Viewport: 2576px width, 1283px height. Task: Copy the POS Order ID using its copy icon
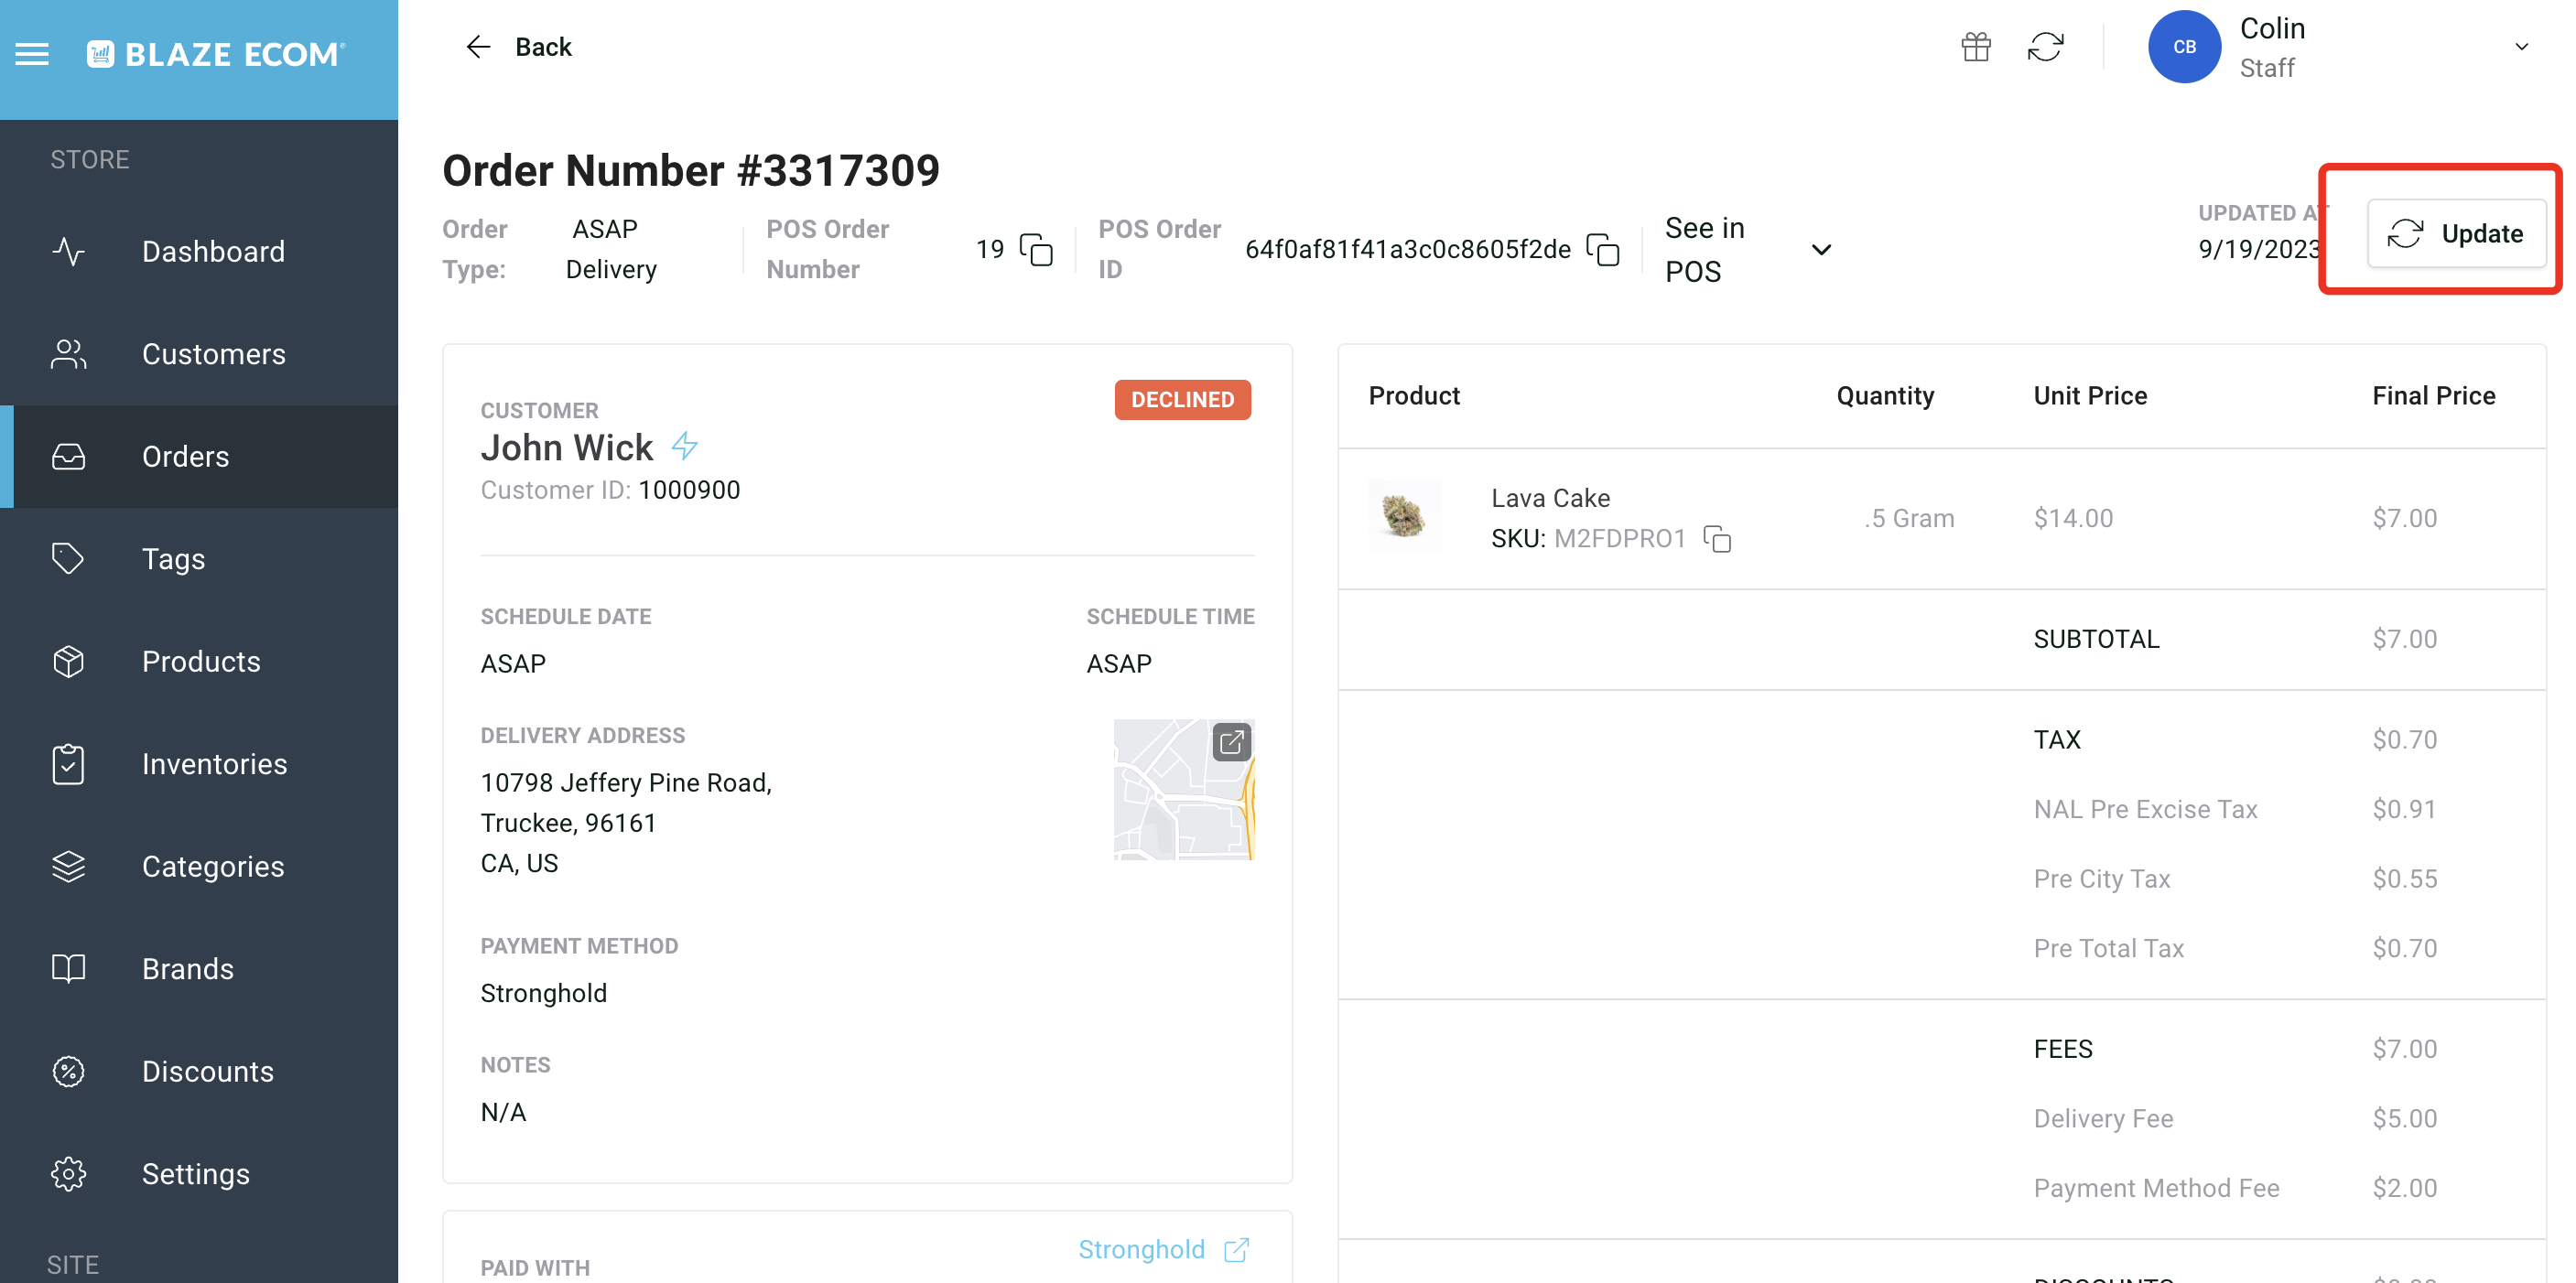1603,250
